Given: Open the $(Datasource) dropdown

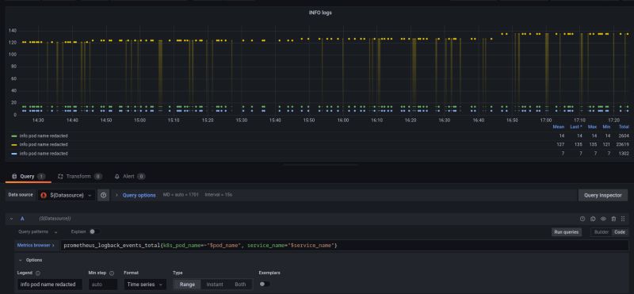Looking at the screenshot, I should (67, 195).
